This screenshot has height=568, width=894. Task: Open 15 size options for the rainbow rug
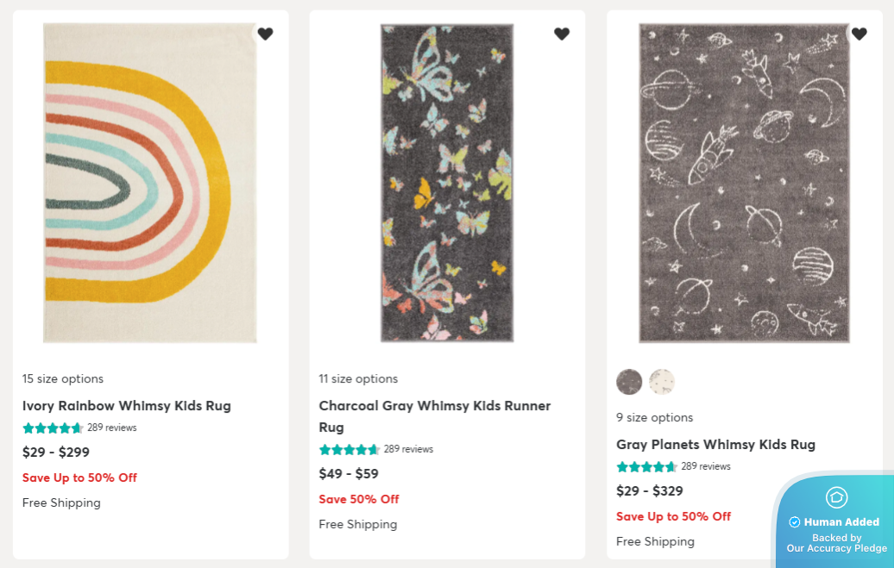pos(62,378)
